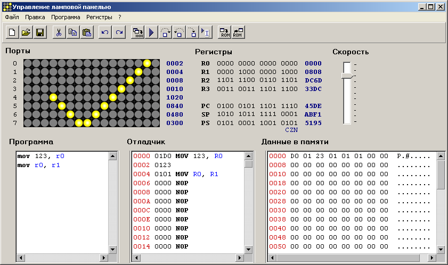Viewport: 448px width, 265px height.
Task: Compile the program to RAM
Action: point(138,32)
